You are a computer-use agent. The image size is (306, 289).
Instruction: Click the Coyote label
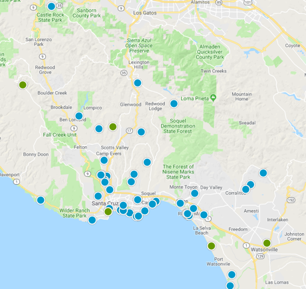click(293, 46)
